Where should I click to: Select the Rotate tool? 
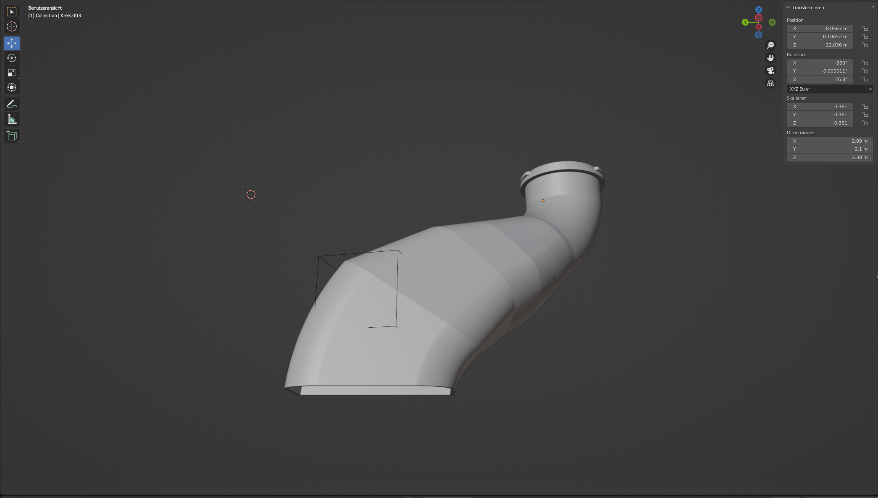(12, 58)
